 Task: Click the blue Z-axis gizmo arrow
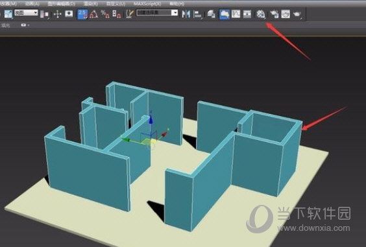151,119
